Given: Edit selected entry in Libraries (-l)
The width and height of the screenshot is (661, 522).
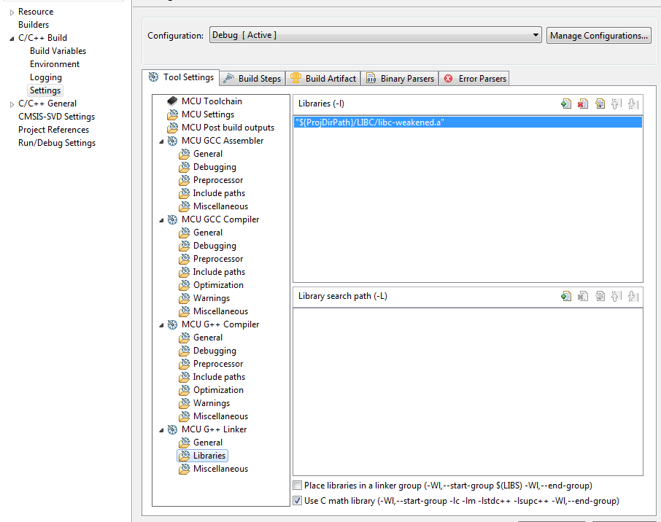Looking at the screenshot, I should pyautogui.click(x=600, y=104).
